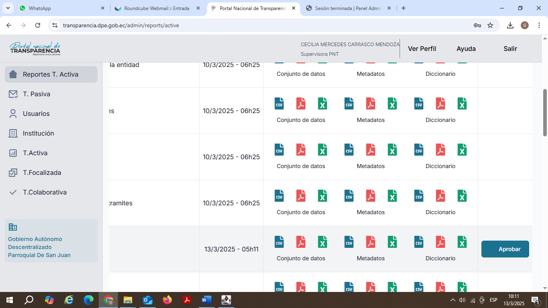Open Ayuda help link
This screenshot has width=548, height=308.
pyautogui.click(x=466, y=49)
